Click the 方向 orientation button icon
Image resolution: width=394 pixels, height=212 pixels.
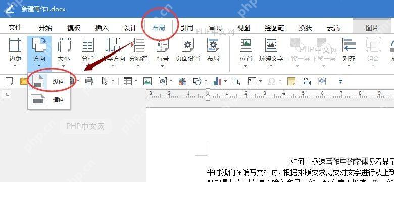click(39, 45)
